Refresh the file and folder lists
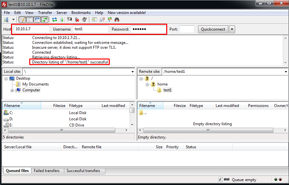Screen dimensions: 289x185 coord(55,20)
